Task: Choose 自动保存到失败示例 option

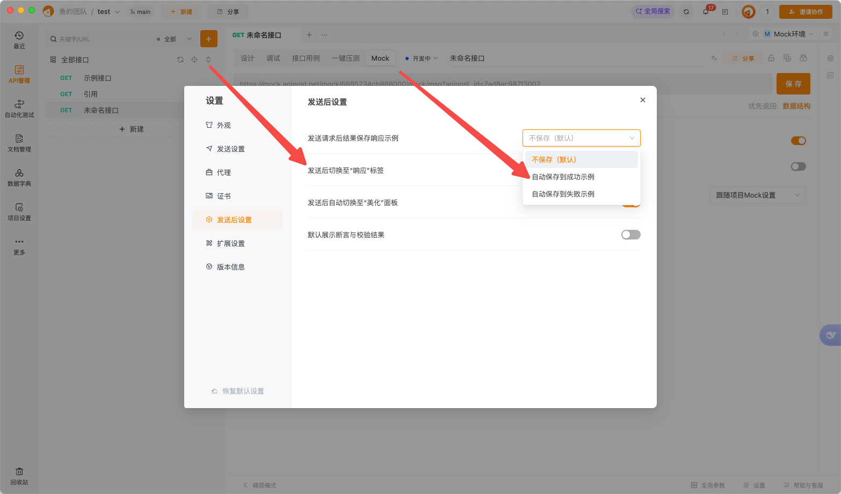Action: [582, 194]
